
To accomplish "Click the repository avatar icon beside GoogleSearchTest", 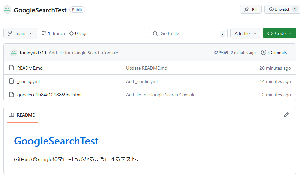I will coord(7,9).
